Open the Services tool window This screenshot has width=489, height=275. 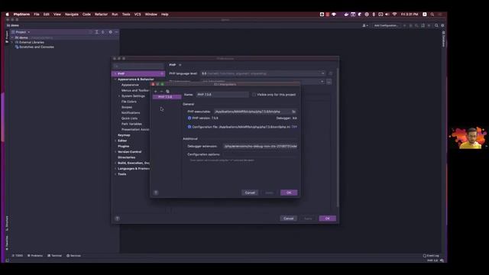click(x=73, y=256)
